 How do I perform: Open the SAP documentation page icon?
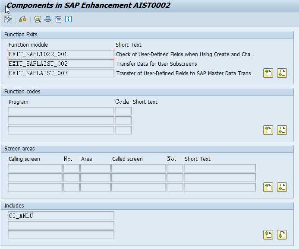click(58, 19)
